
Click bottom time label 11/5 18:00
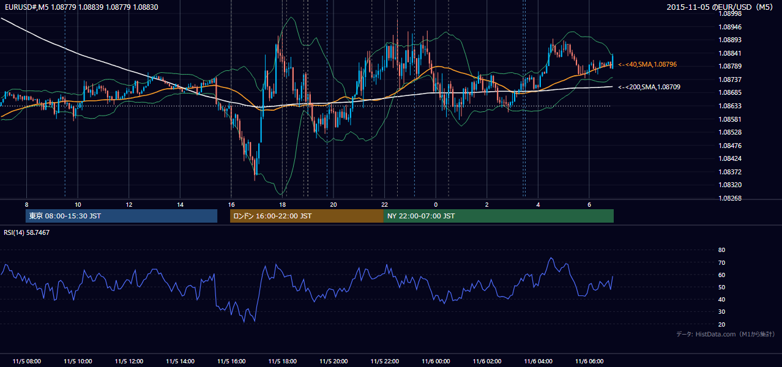pos(282,361)
